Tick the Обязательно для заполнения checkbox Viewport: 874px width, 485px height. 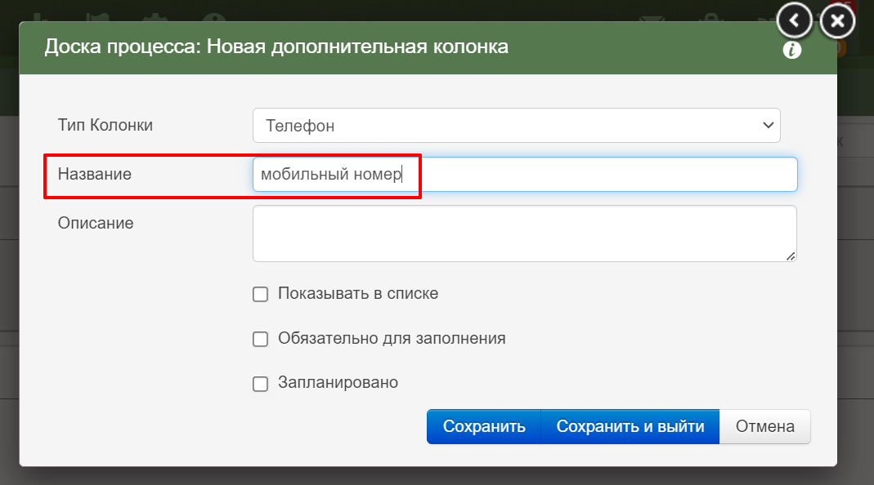[x=260, y=339]
